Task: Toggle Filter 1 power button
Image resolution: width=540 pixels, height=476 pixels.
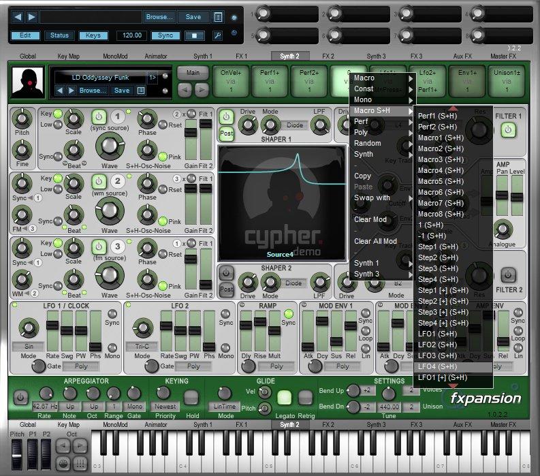Action: [x=508, y=130]
